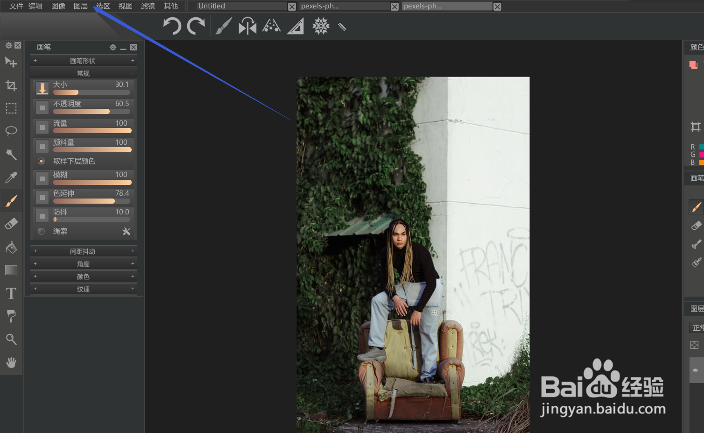Open brush panel gear settings
The image size is (704, 433).
tap(113, 47)
